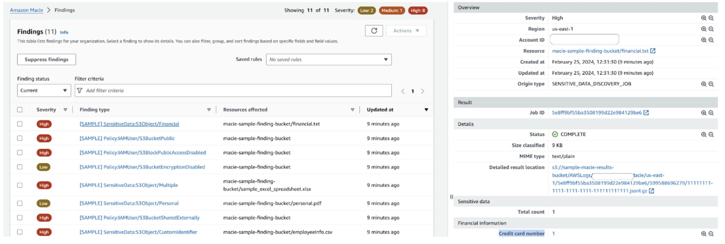
Task: Zoom in on the Origin type value
Action: [704, 84]
